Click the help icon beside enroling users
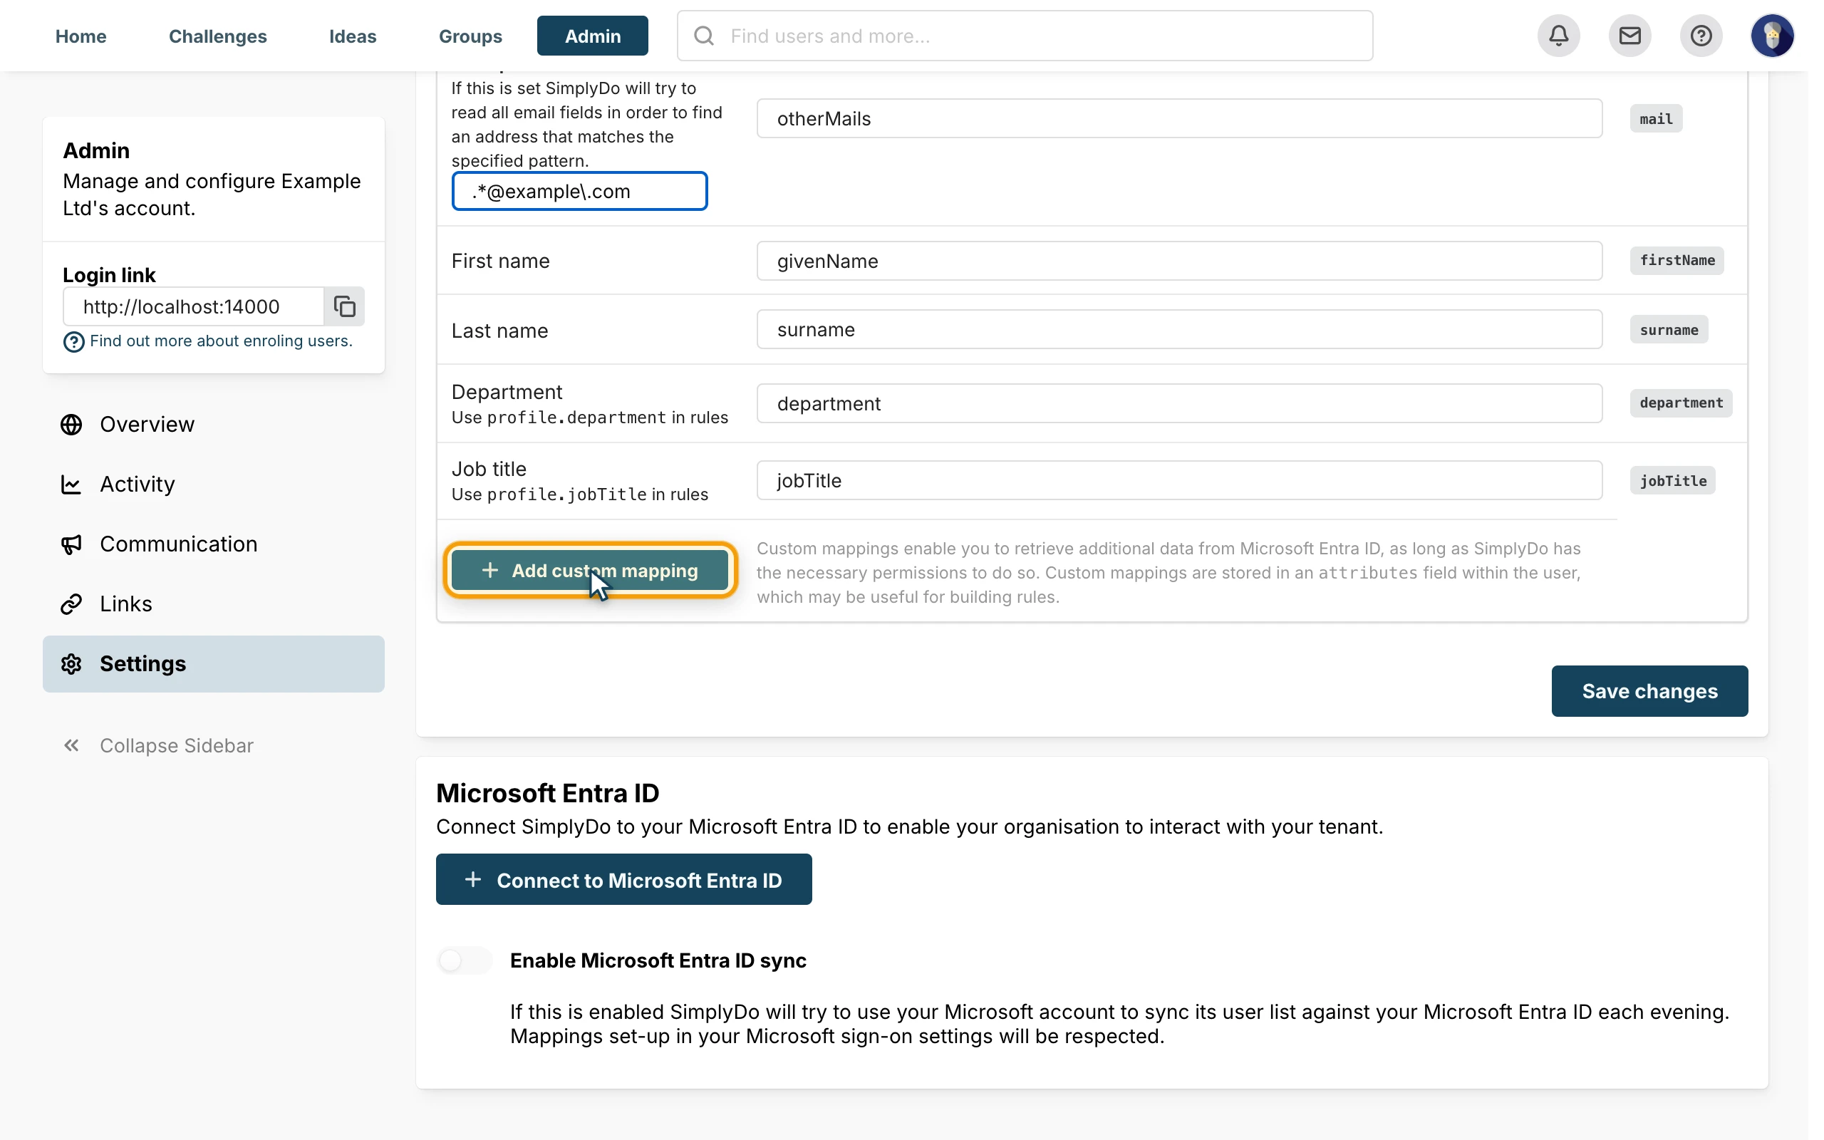 point(73,341)
